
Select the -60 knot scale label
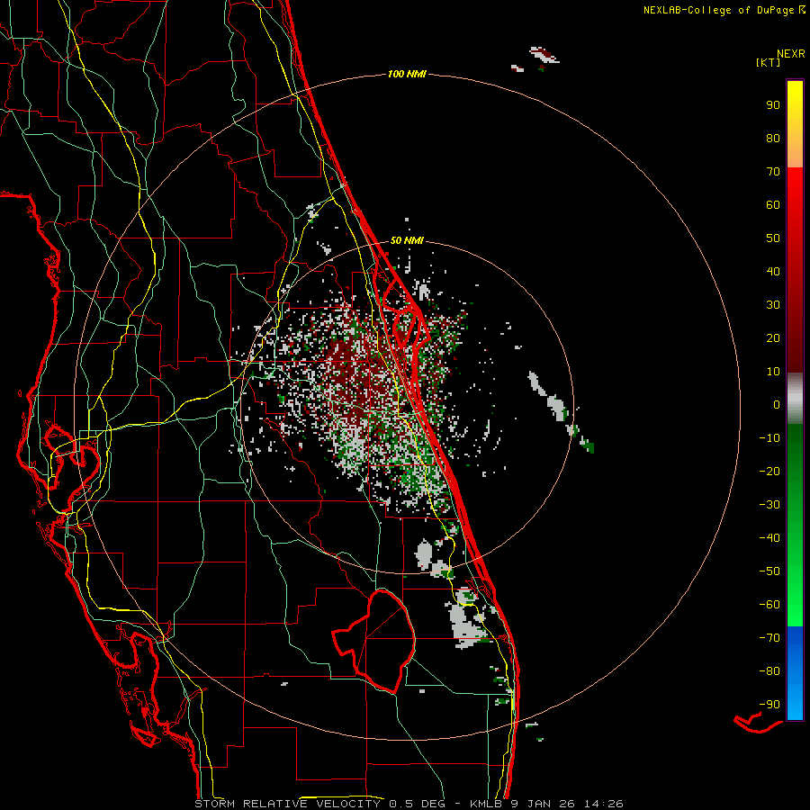(x=769, y=605)
